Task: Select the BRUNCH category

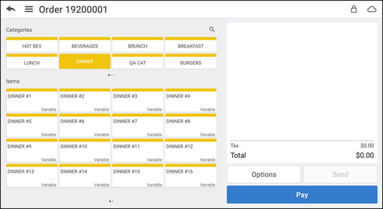Action: click(138, 45)
